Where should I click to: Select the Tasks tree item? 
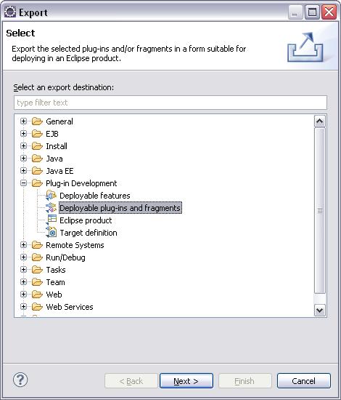(x=56, y=270)
